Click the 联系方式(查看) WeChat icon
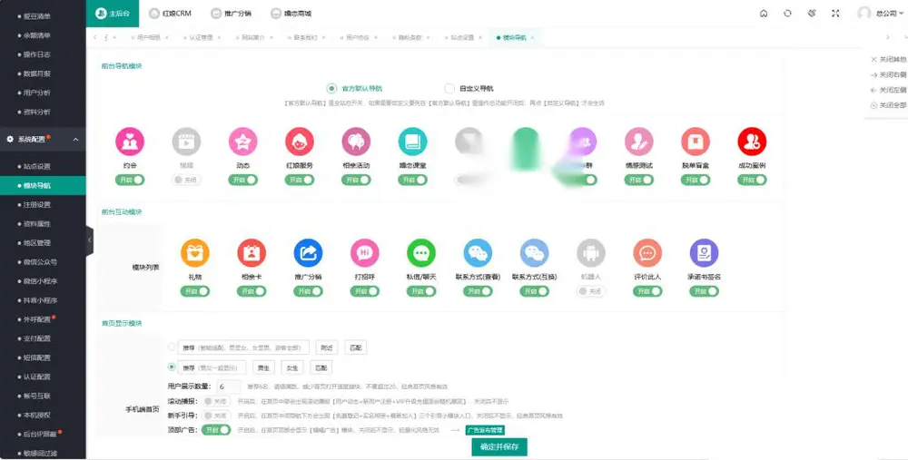Image resolution: width=908 pixels, height=460 pixels. point(478,253)
